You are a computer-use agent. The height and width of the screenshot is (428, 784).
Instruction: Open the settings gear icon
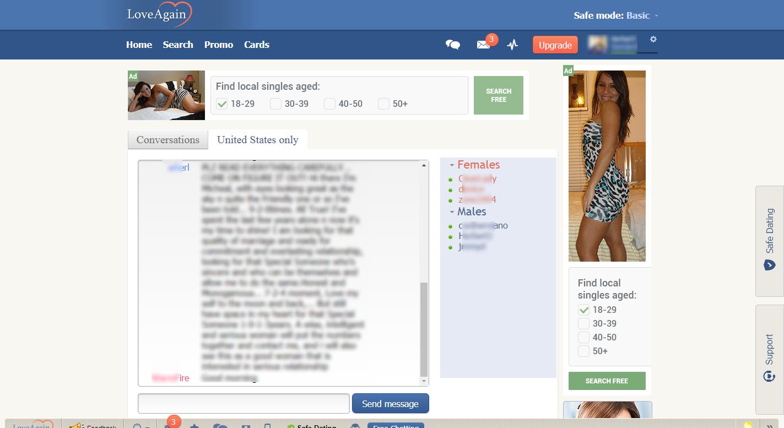click(x=653, y=39)
